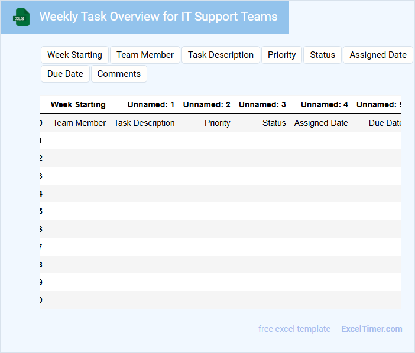This screenshot has height=353, width=415.
Task: Select the Unnamed: 2 column header
Action: [x=206, y=104]
